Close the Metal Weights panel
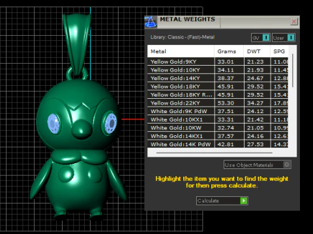Viewport: 313px width, 234px height. tap(294, 21)
